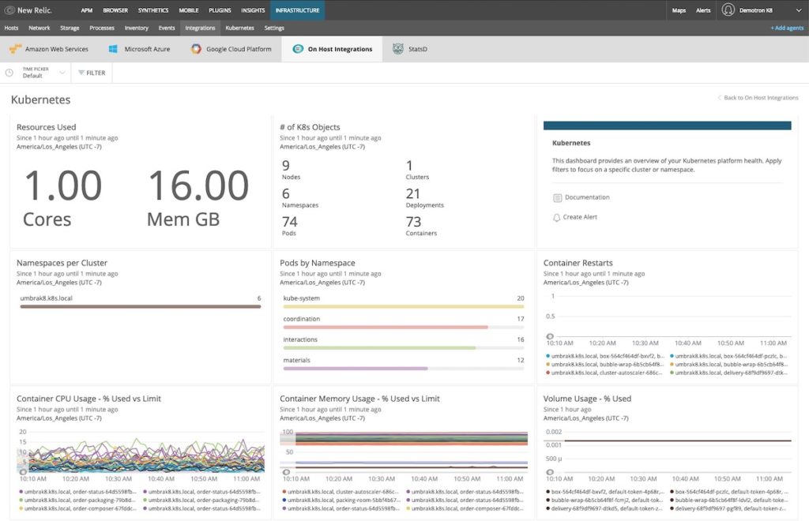Toggle box-564cf464df-pczlc legend in Container Restarts
Screen dimensions: 809x521
point(729,356)
